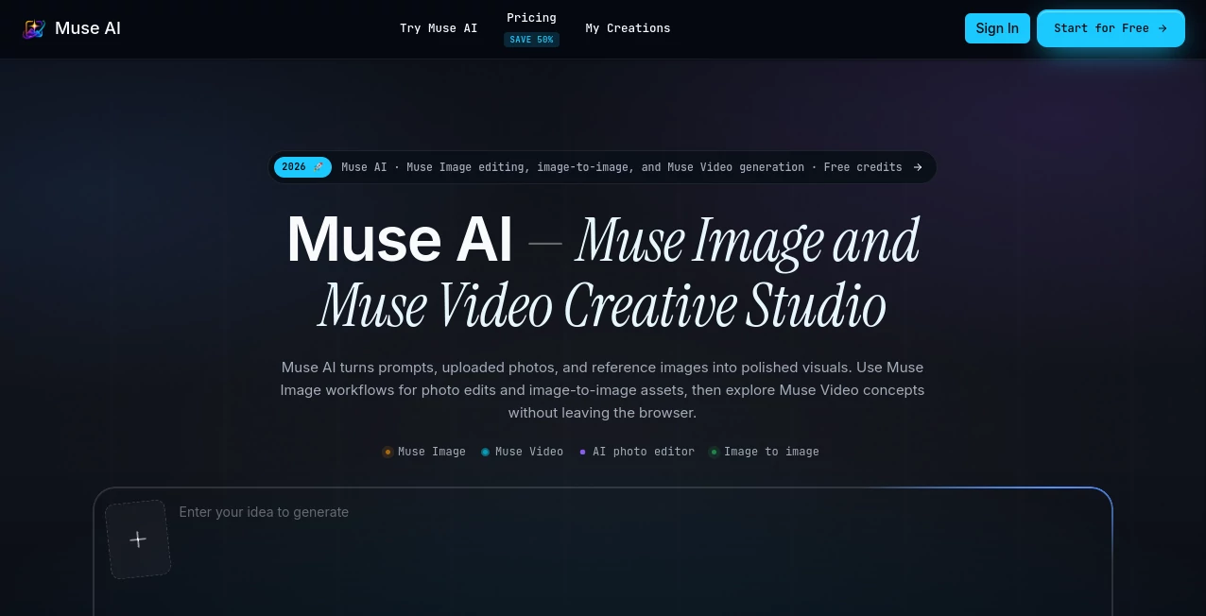Click the orange dot beside Muse Image

click(x=388, y=452)
